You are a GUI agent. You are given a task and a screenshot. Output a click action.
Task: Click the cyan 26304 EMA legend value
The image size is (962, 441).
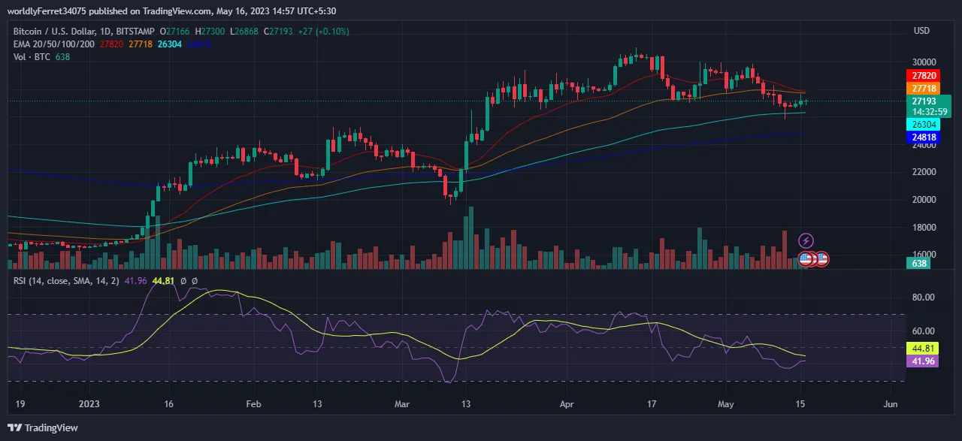(170, 44)
